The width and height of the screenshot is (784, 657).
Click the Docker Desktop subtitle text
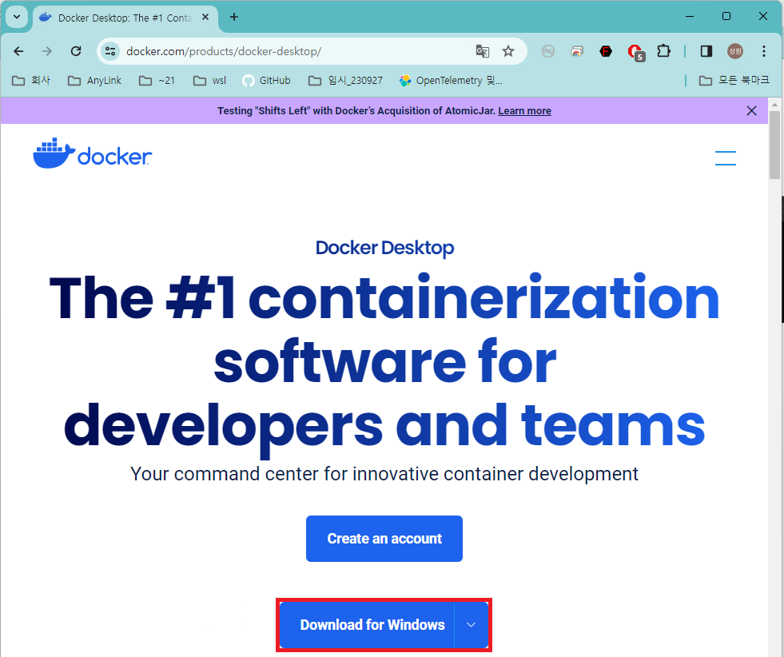(384, 248)
